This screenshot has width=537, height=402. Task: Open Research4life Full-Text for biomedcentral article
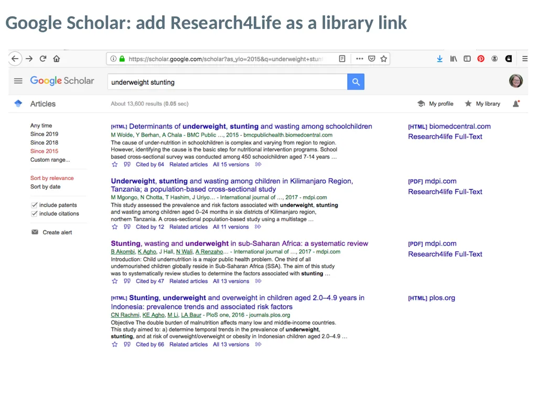(445, 137)
